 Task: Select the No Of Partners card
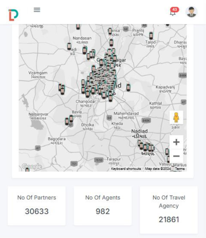click(37, 206)
